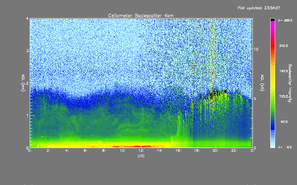Screen dimensions: 297x185
Task: Click the '120.0' colorbar label
Action: [284, 97]
